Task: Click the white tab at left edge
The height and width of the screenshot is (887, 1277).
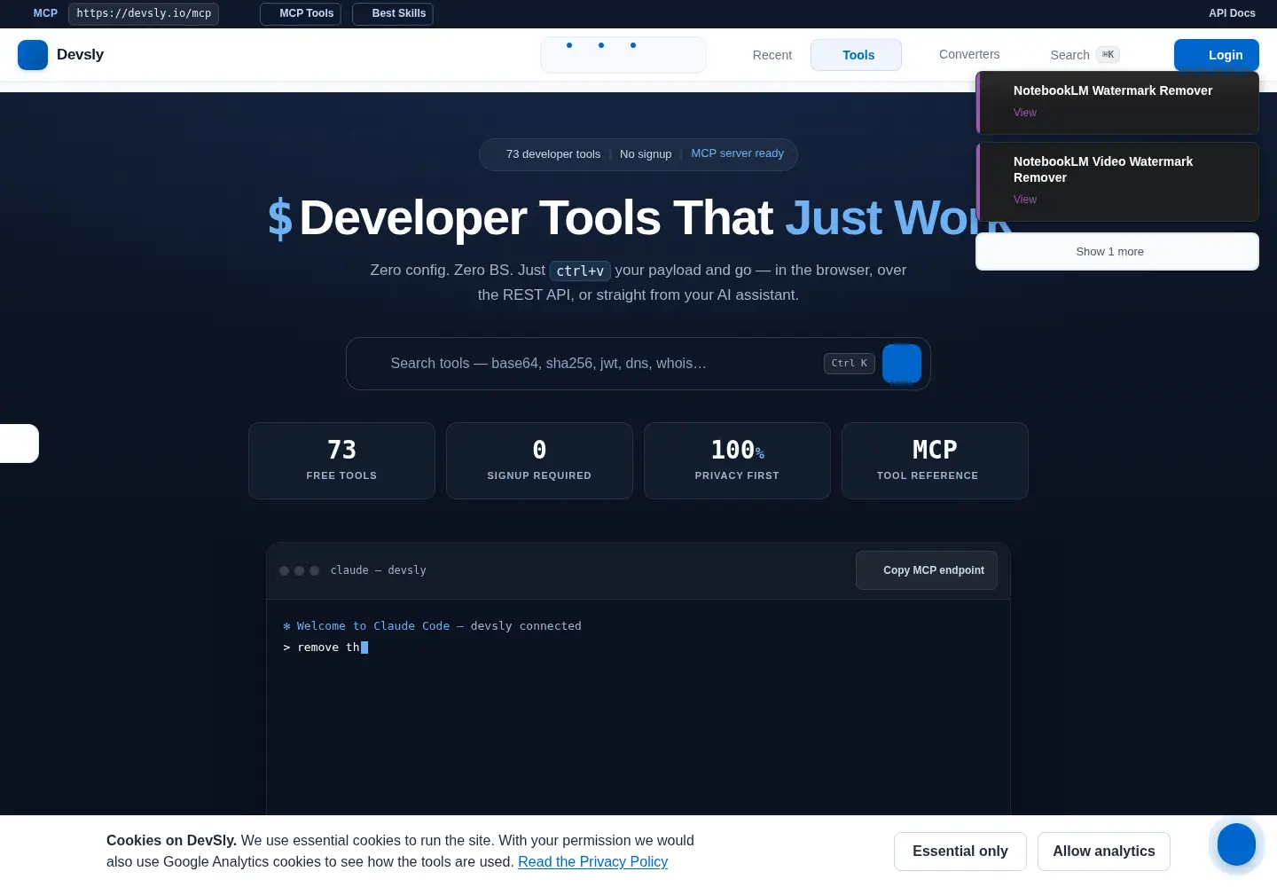Action: [x=19, y=443]
